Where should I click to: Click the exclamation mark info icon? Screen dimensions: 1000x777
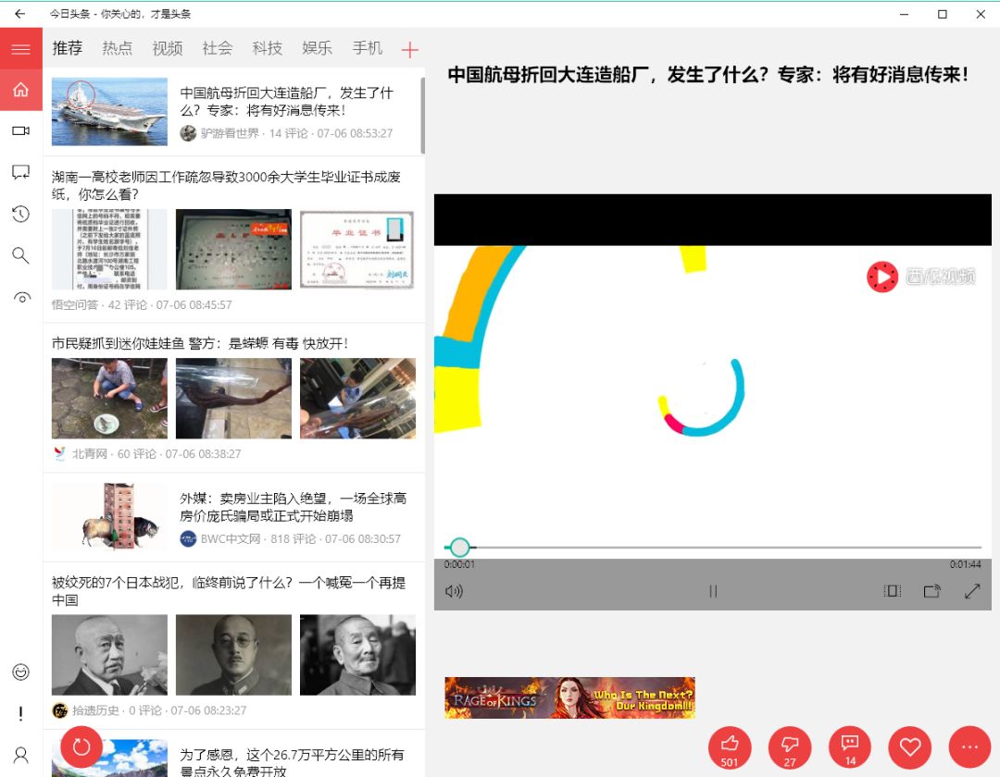[x=21, y=713]
